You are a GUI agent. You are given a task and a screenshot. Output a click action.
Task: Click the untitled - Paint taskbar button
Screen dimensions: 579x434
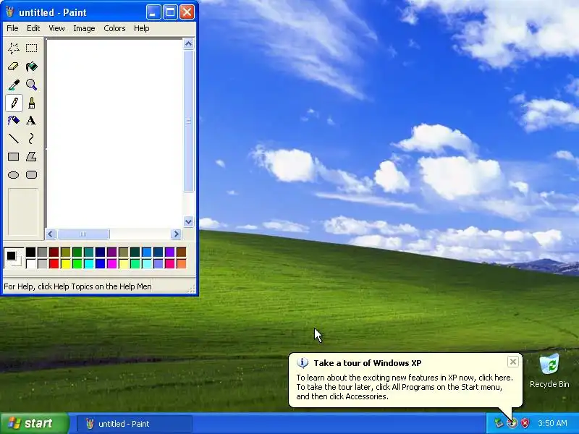coord(135,424)
